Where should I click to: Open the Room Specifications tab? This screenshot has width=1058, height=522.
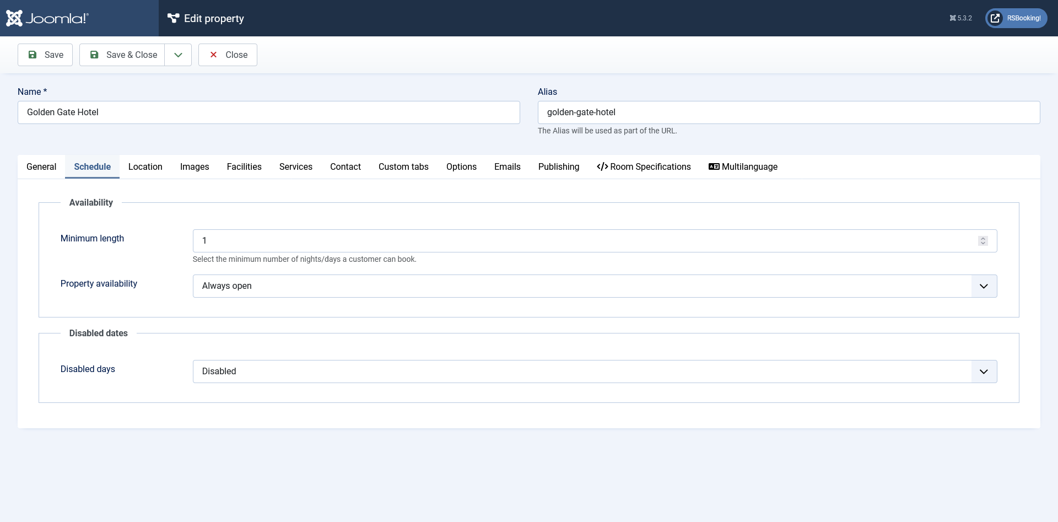644,166
